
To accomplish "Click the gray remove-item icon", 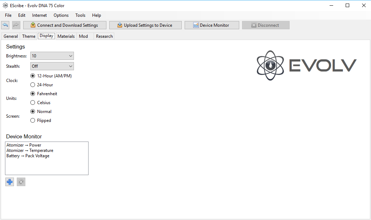I will (21, 182).
